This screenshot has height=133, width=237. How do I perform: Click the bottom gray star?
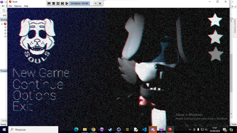click(216, 54)
